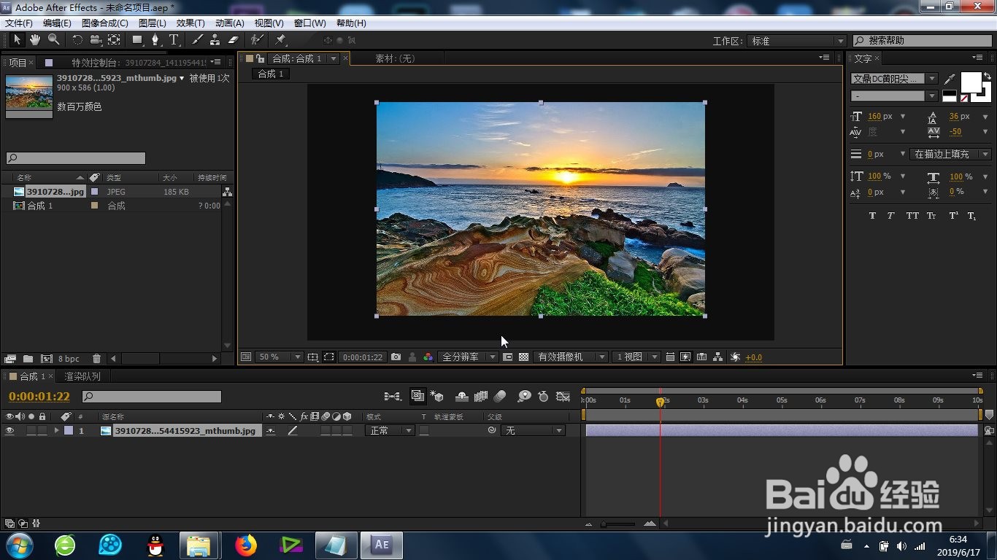Click the 0:00:01:22 timecode in timeline
The width and height of the screenshot is (997, 560).
(x=39, y=397)
